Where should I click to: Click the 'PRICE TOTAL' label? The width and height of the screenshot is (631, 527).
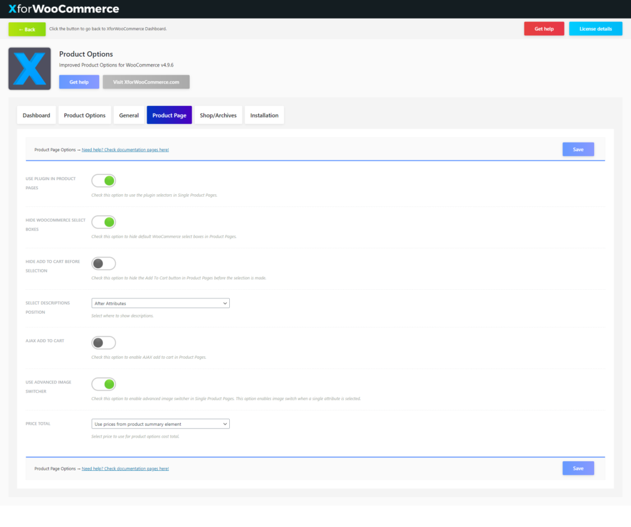(x=38, y=423)
